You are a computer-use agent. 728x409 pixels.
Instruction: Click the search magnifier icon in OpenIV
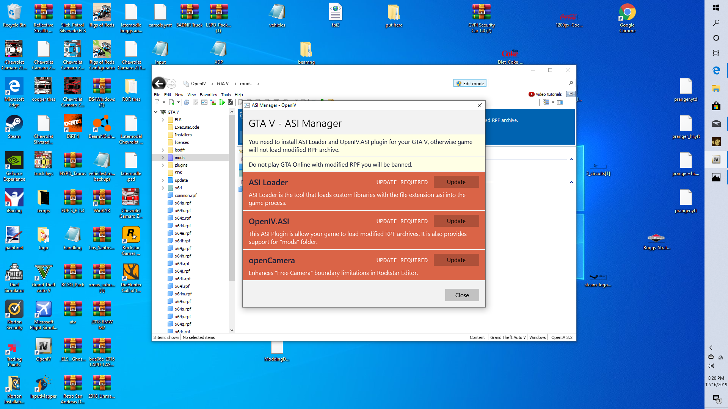pyautogui.click(x=571, y=83)
